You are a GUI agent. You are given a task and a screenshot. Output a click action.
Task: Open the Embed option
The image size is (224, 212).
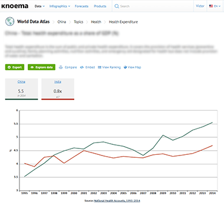pos(90,67)
